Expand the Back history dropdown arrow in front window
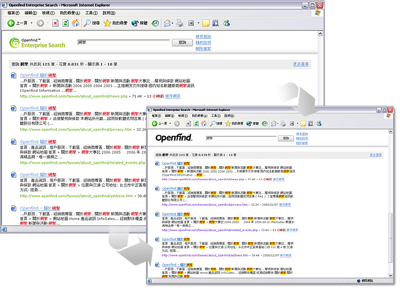 tap(170, 123)
